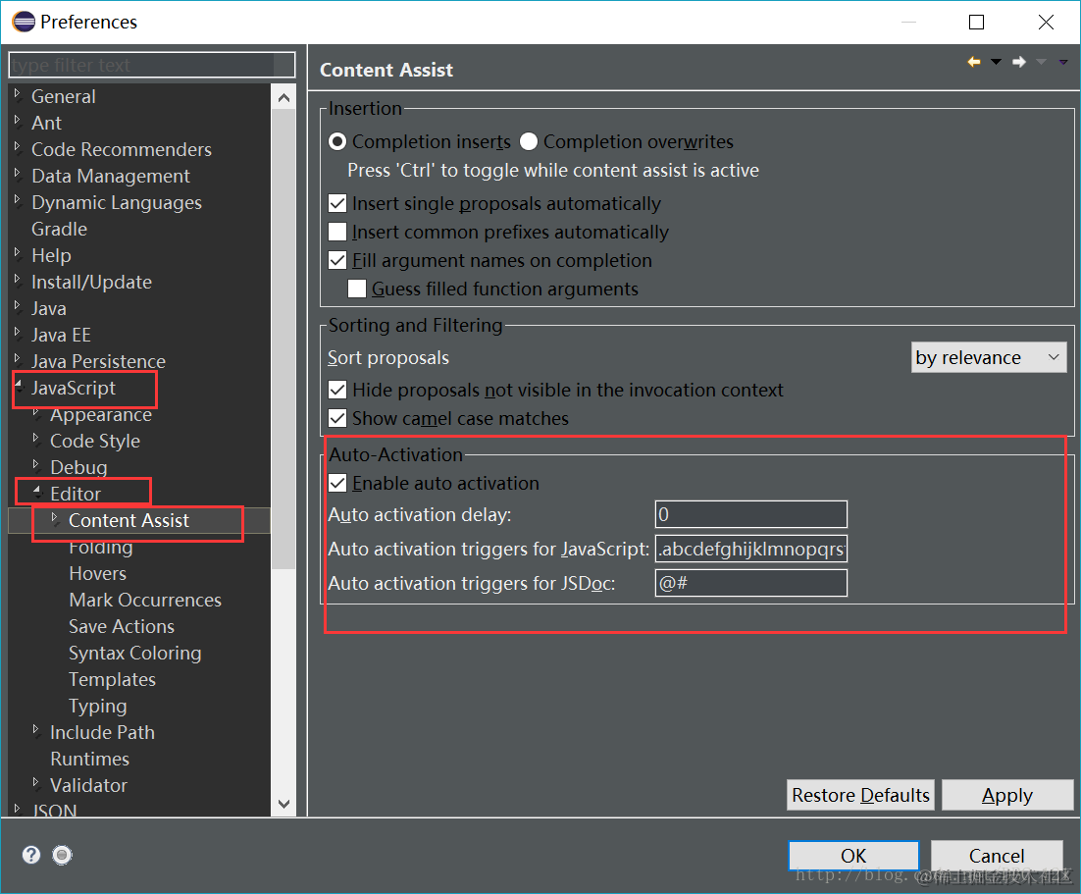Click JavaScript auto activation triggers field
This screenshot has width=1081, height=894.
click(750, 550)
